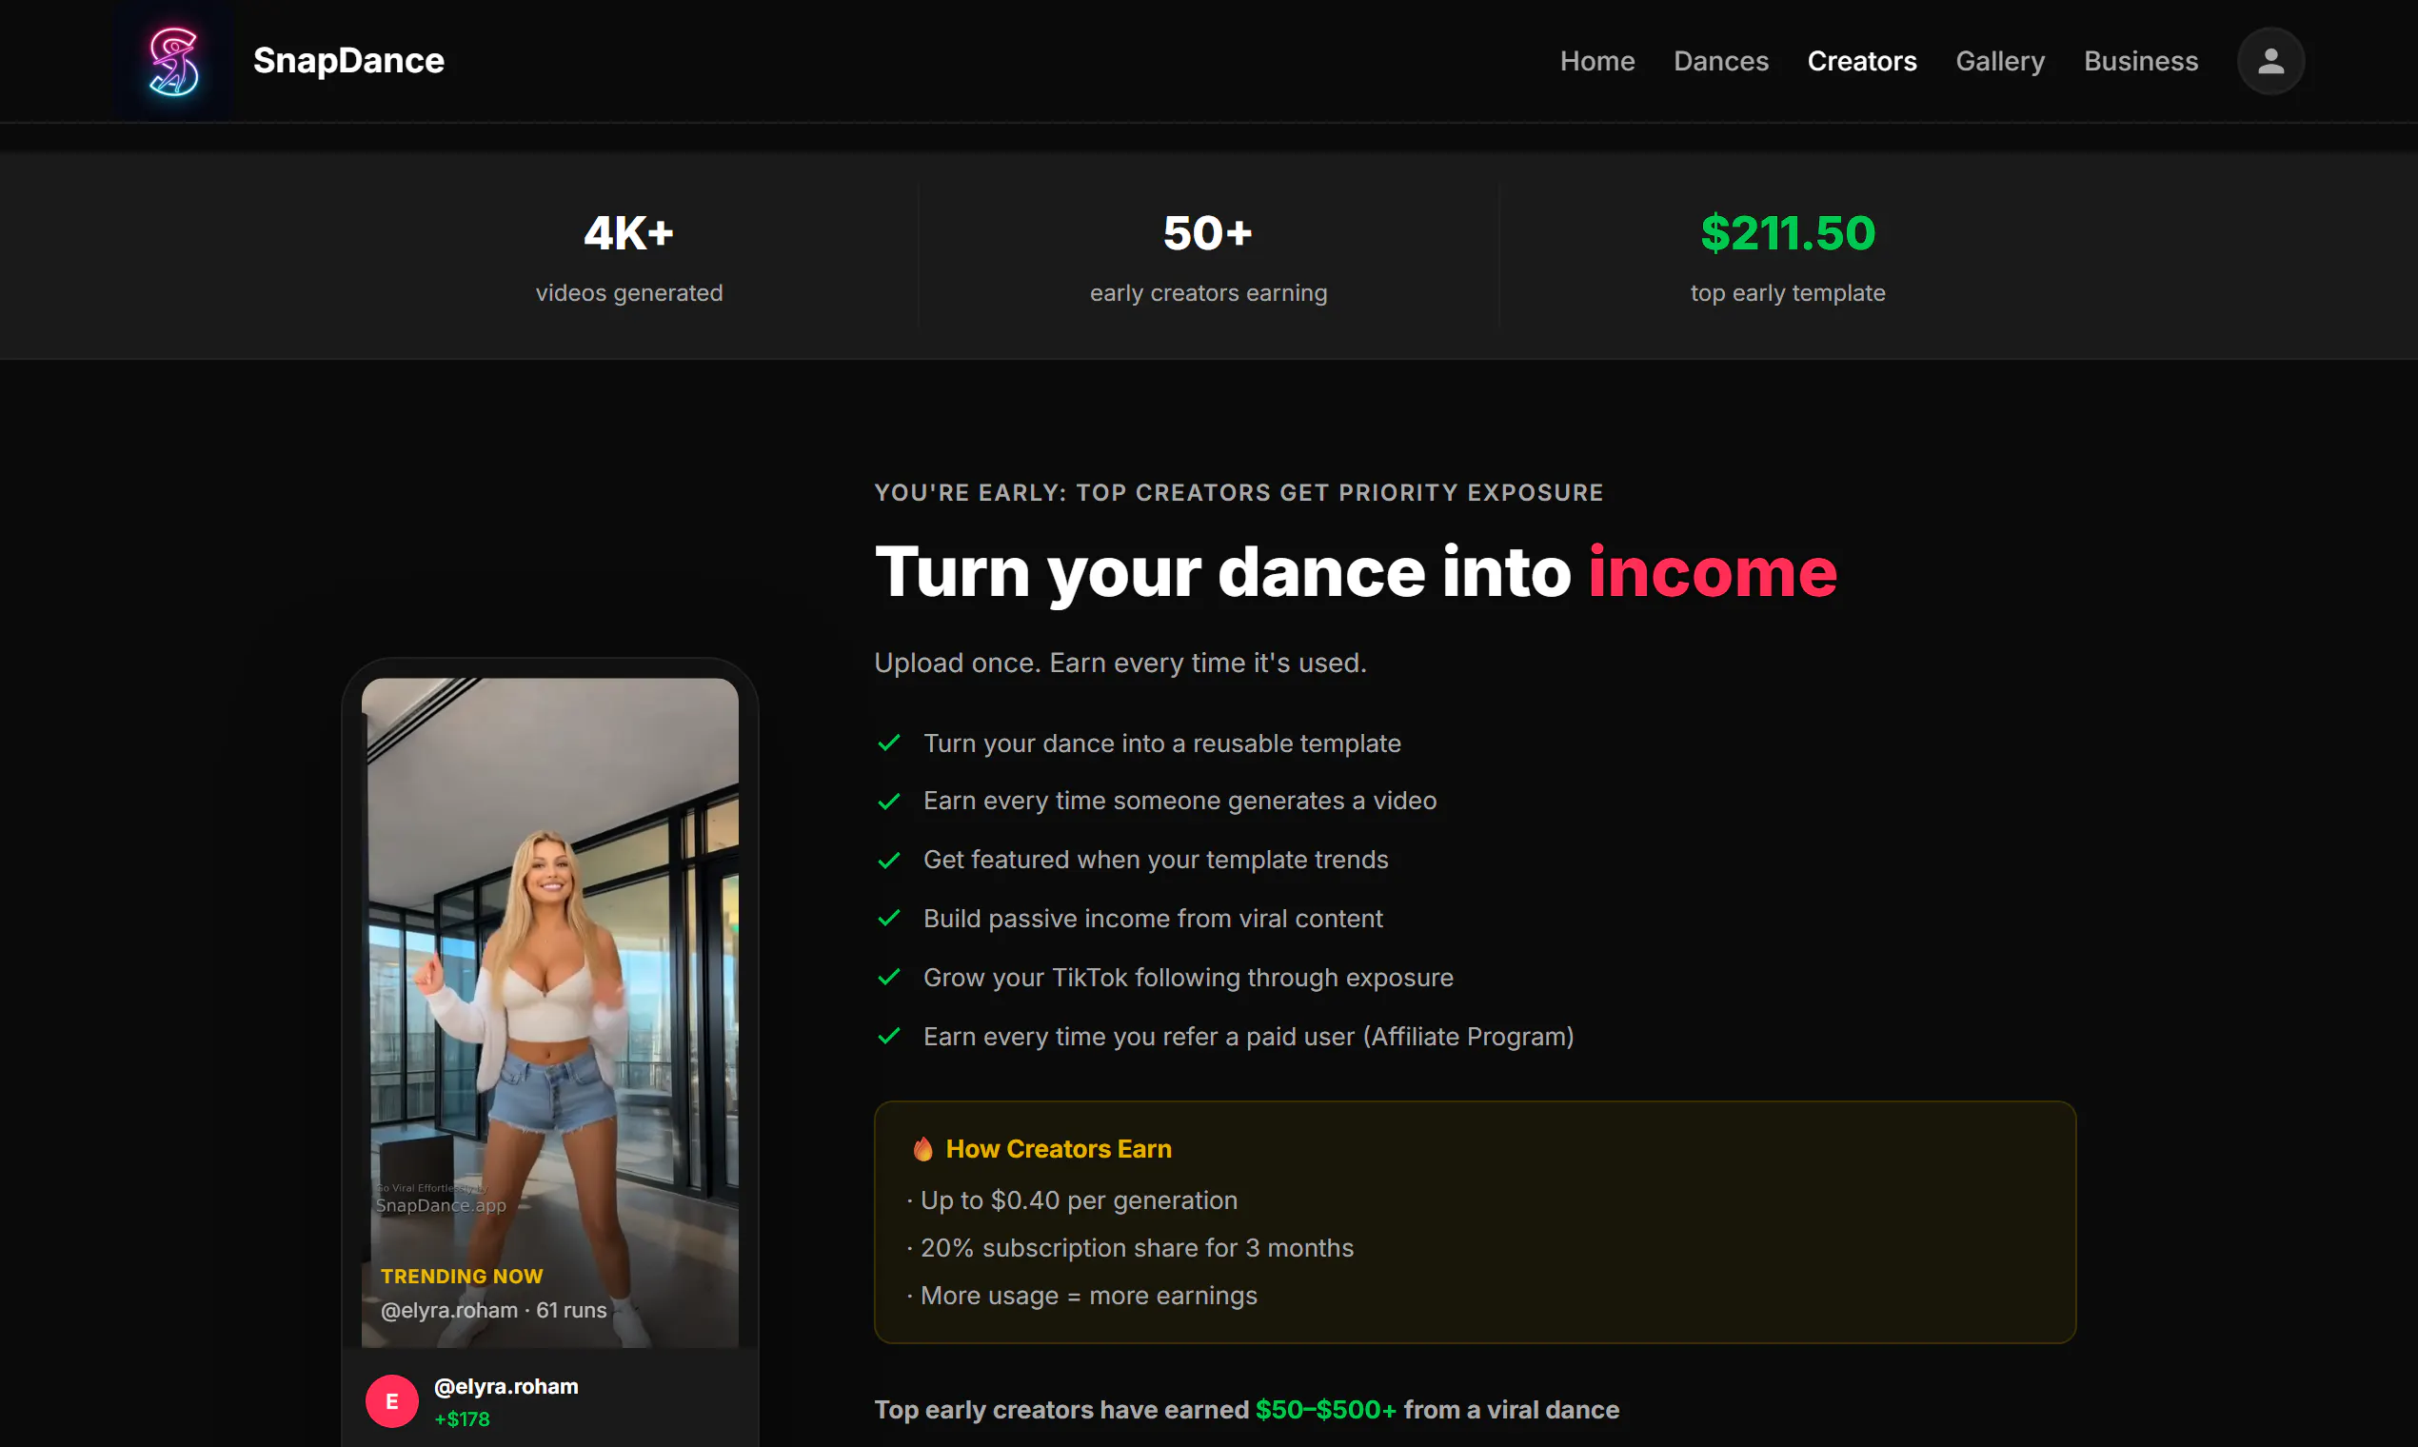Open the trending dance video thumbnail
2418x1447 pixels.
coord(550,1012)
